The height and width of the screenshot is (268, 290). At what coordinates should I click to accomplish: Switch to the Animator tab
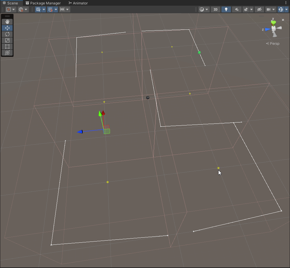pos(78,3)
